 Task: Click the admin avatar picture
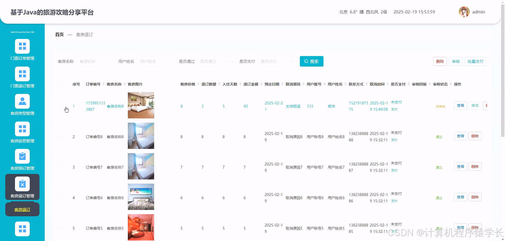464,12
